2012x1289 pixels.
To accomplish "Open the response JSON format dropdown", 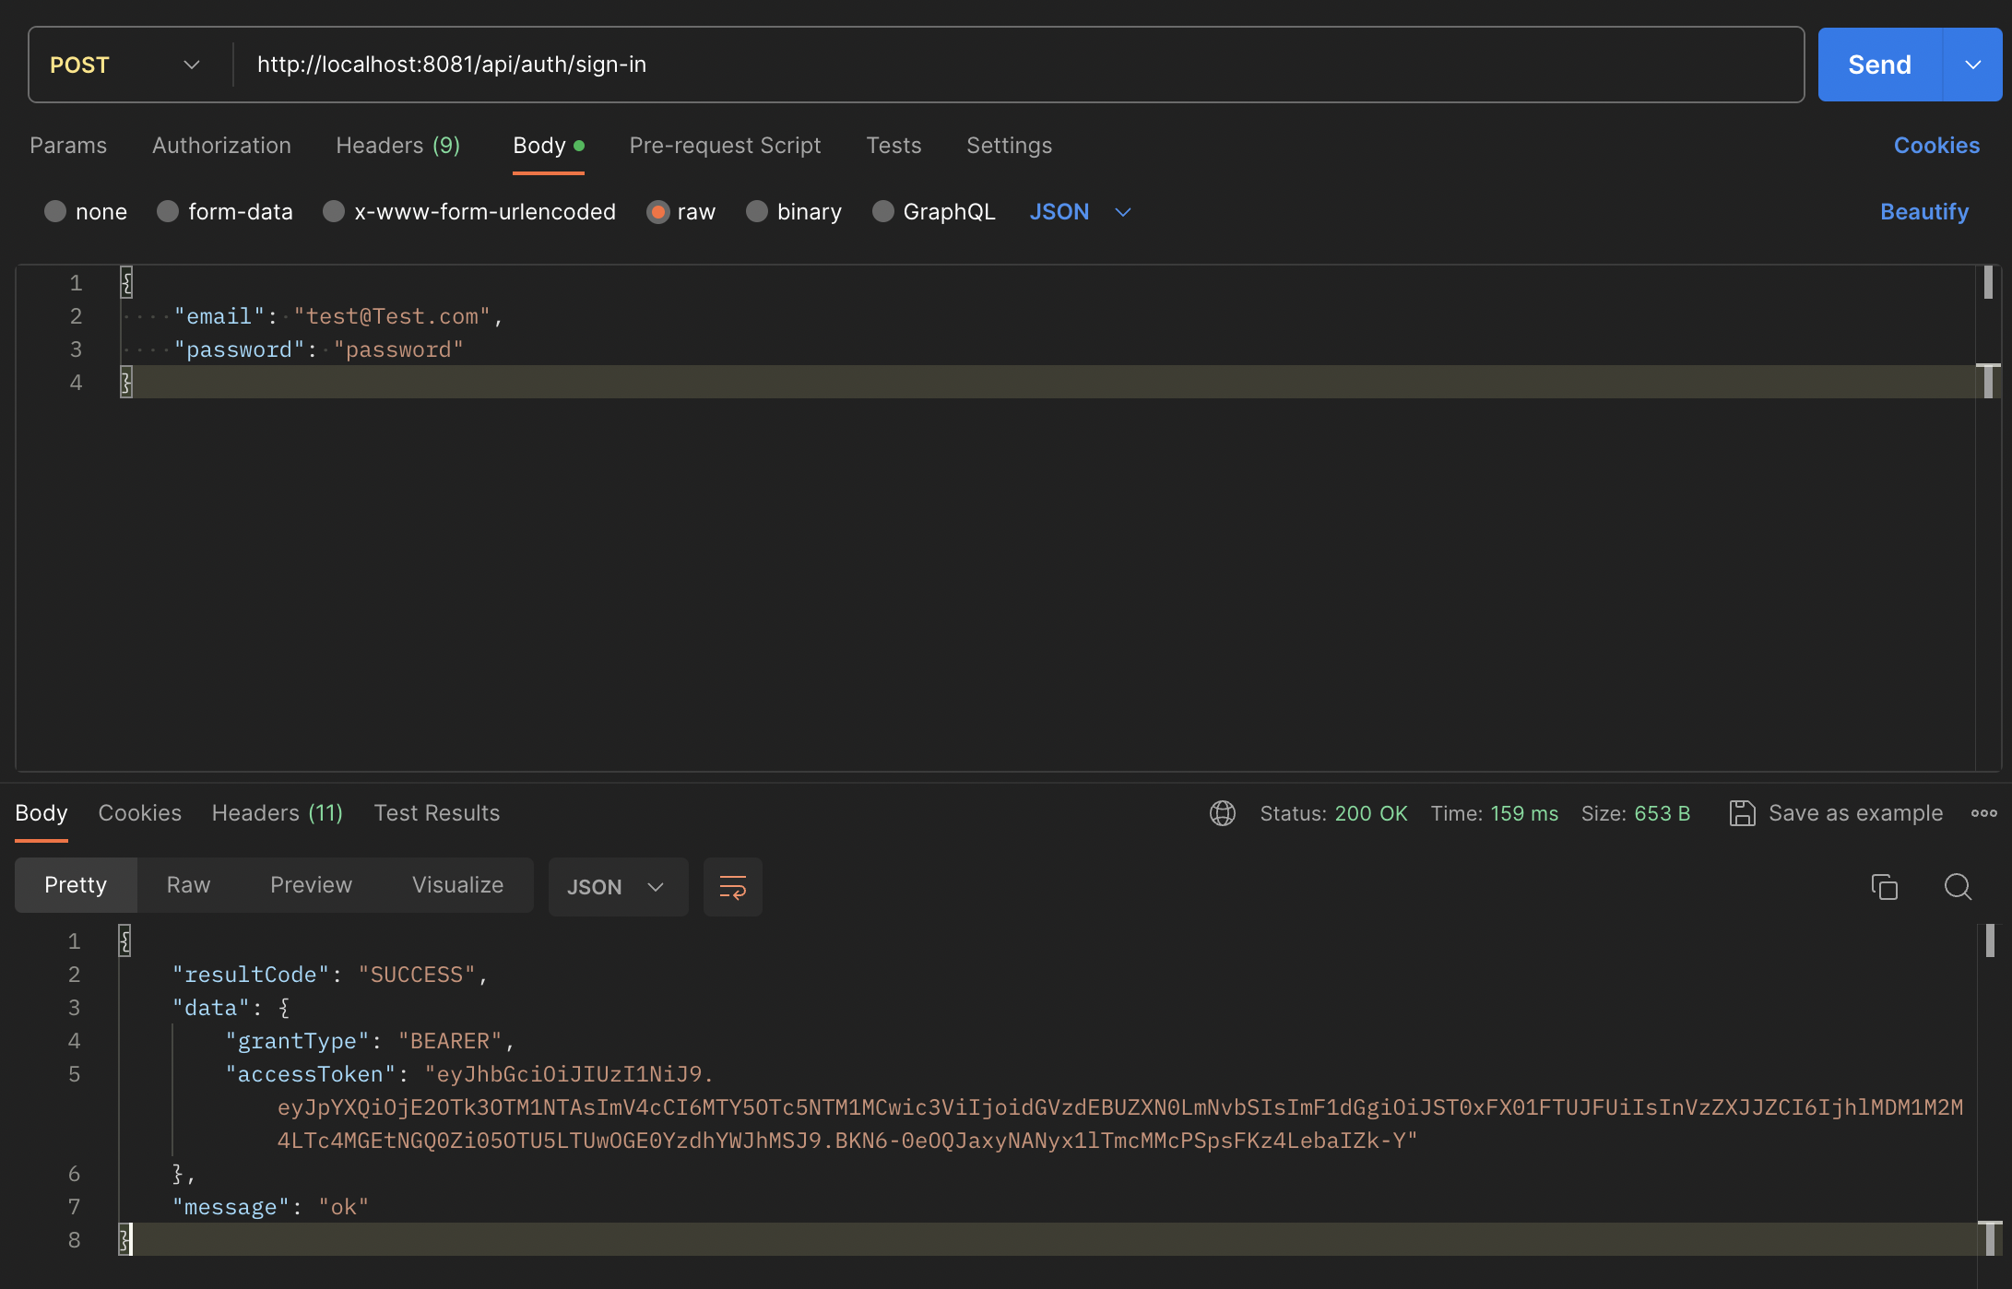I will pos(617,887).
